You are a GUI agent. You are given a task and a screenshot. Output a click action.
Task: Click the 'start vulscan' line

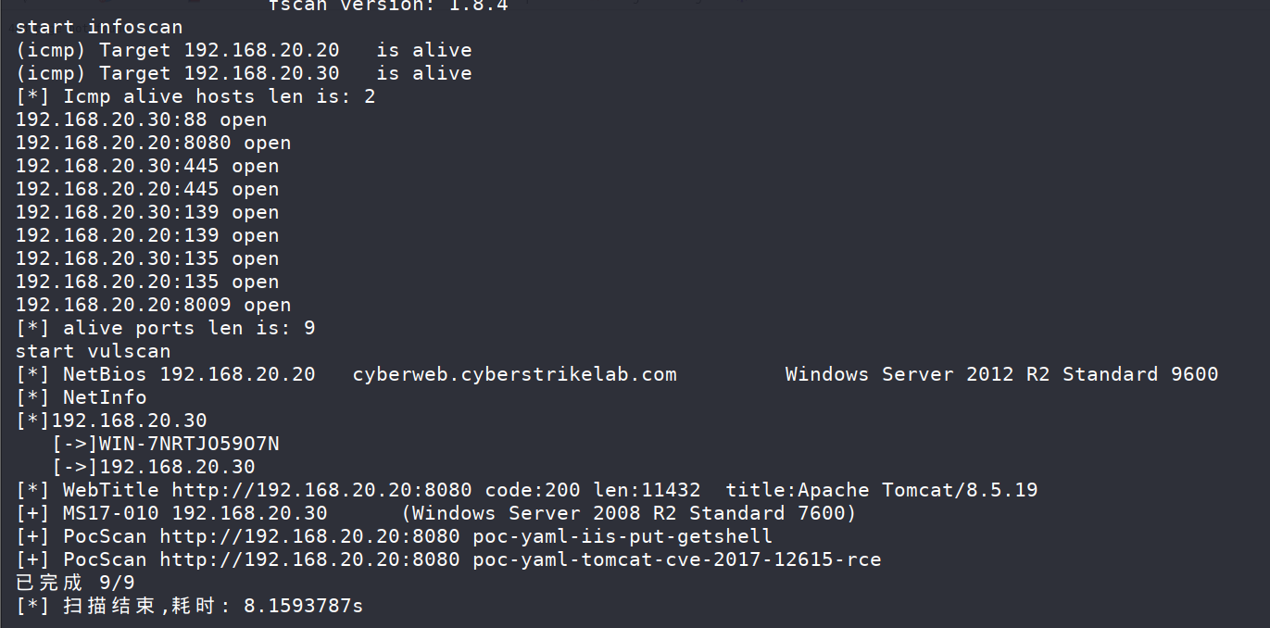click(x=94, y=351)
